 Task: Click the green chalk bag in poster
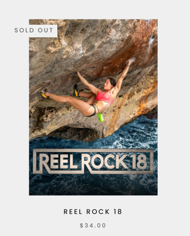click(x=101, y=117)
